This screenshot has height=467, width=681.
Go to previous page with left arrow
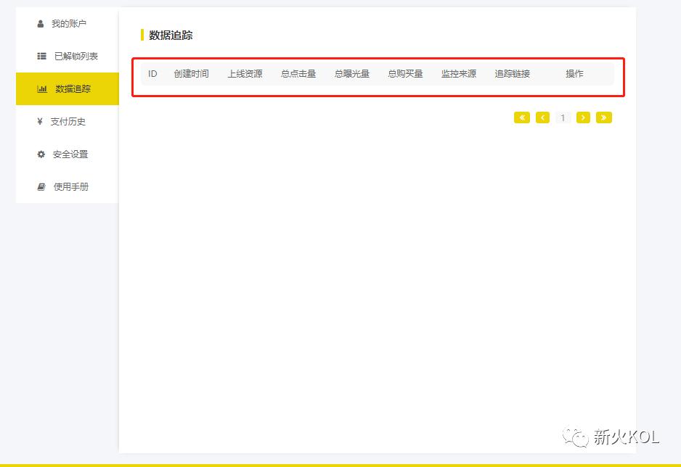pos(542,117)
